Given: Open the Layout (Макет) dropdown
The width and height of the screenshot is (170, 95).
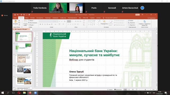Looking at the screenshot, I should pyautogui.click(x=31, y=21).
